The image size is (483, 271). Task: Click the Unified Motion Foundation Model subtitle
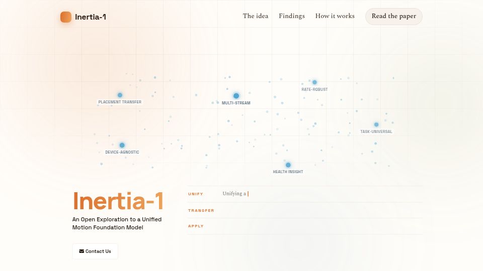(117, 223)
